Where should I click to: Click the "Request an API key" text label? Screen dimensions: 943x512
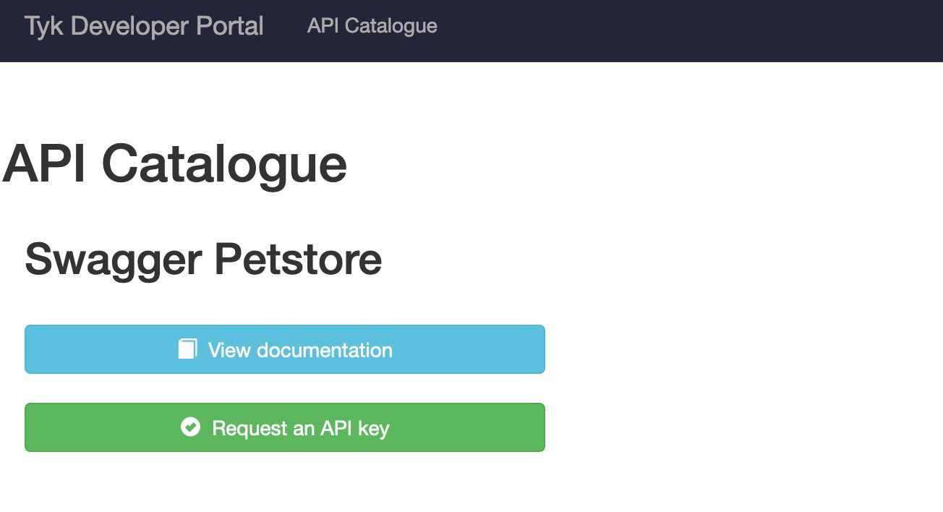click(300, 428)
